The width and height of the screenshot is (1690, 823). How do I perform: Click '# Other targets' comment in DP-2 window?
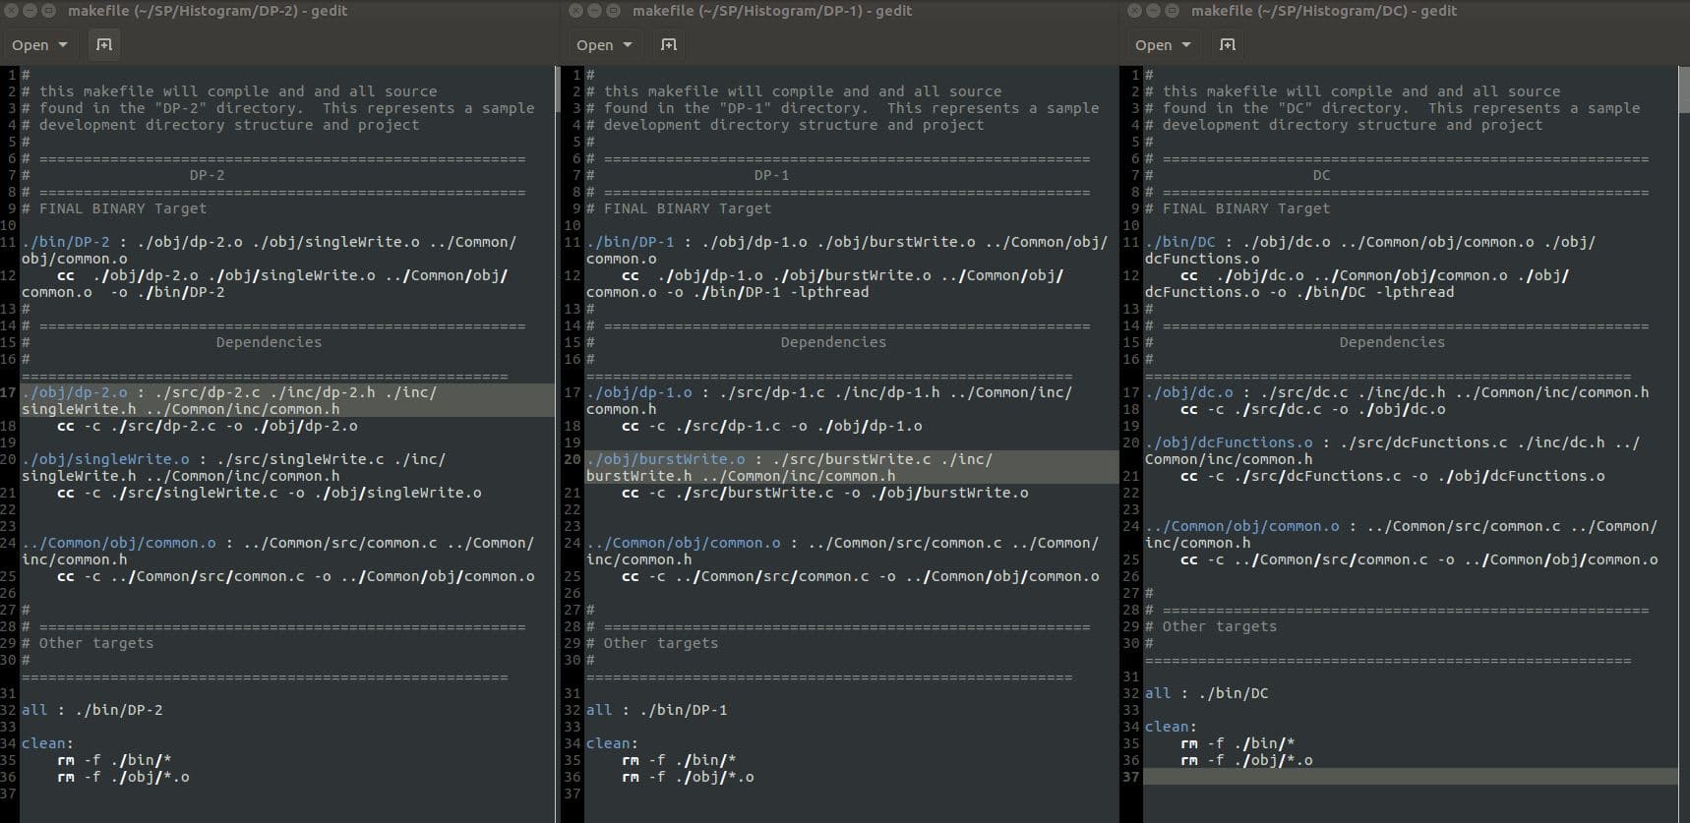pyautogui.click(x=88, y=643)
